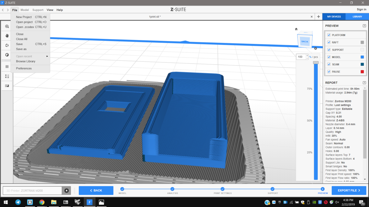This screenshot has height=207, width=369.
Task: Open the PREVIEW panel help icon
Action: 364,26
